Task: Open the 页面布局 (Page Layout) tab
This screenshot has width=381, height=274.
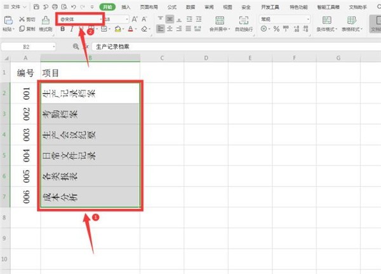Action: [148, 6]
